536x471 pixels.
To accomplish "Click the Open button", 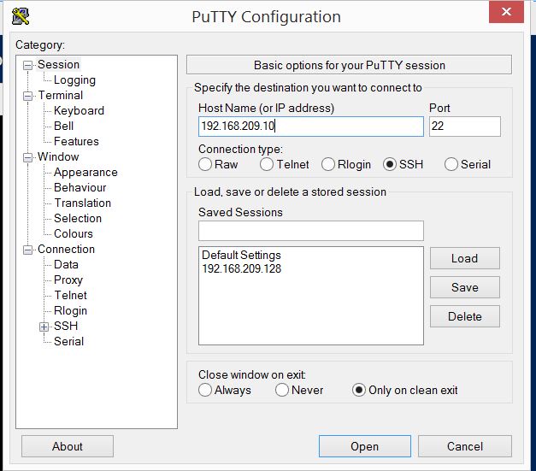I will (365, 446).
